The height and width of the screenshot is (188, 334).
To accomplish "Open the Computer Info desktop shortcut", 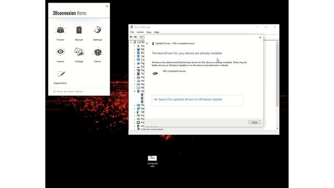I will pyautogui.click(x=152, y=161).
